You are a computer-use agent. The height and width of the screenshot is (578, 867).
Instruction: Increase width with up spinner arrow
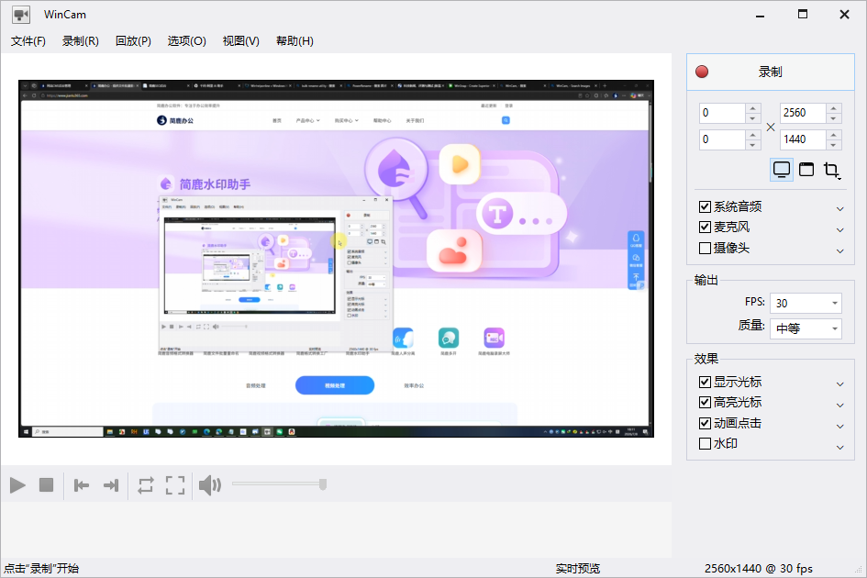tap(833, 108)
